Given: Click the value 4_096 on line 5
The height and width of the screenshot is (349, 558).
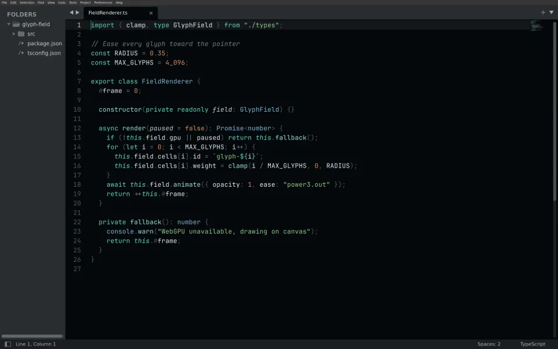Looking at the screenshot, I should coord(175,63).
